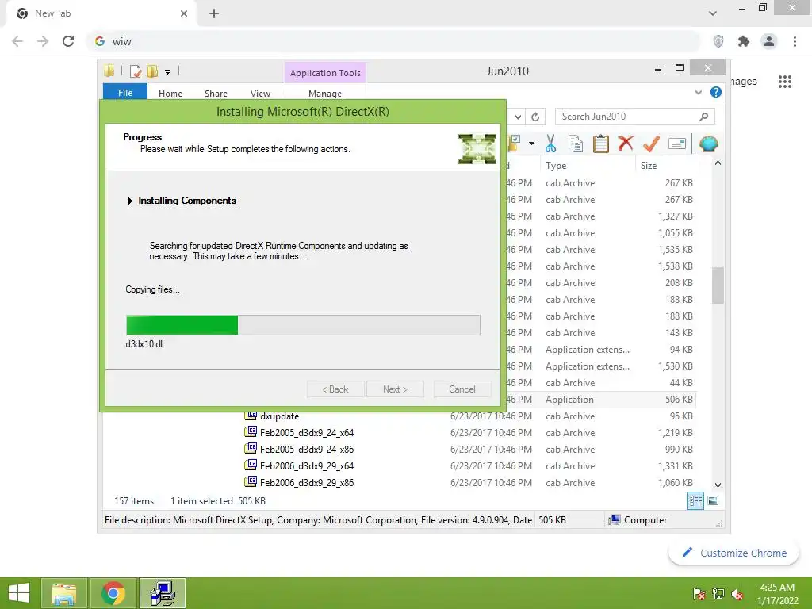
Task: Click Chrome's back arrow
Action: point(17,41)
